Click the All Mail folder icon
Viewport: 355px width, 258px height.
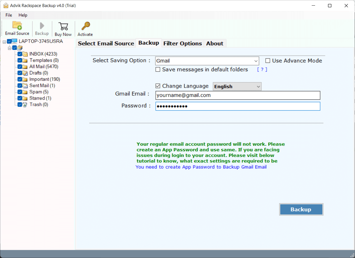[25, 67]
